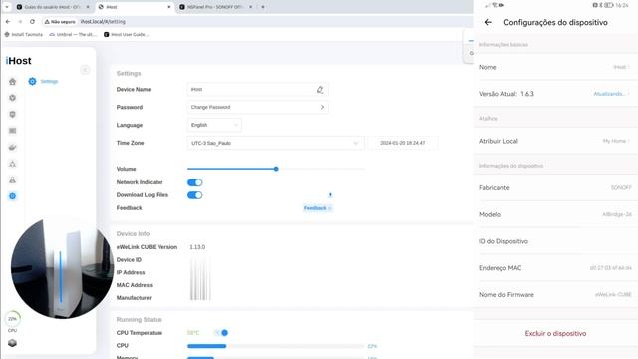638x359 pixels.
Task: Open the Change Password row
Action: (x=257, y=107)
